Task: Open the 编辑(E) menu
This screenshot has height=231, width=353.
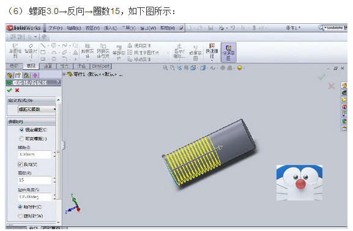Action: pyautogui.click(x=74, y=28)
